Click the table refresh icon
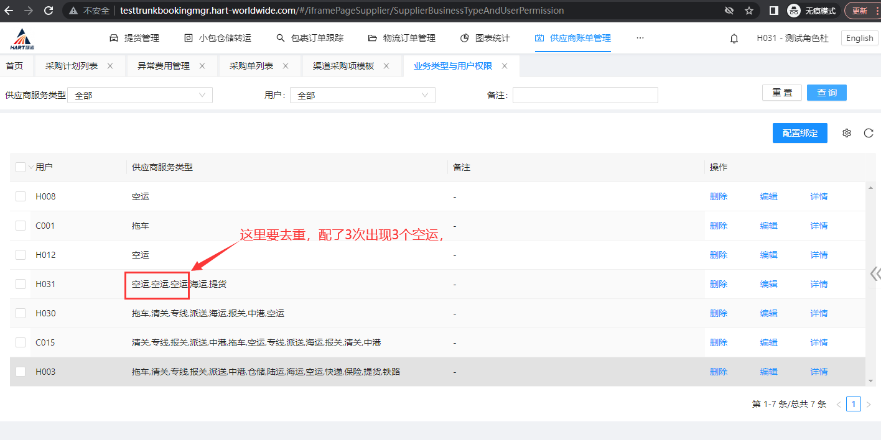Viewport: 881px width, 440px height. tap(869, 133)
